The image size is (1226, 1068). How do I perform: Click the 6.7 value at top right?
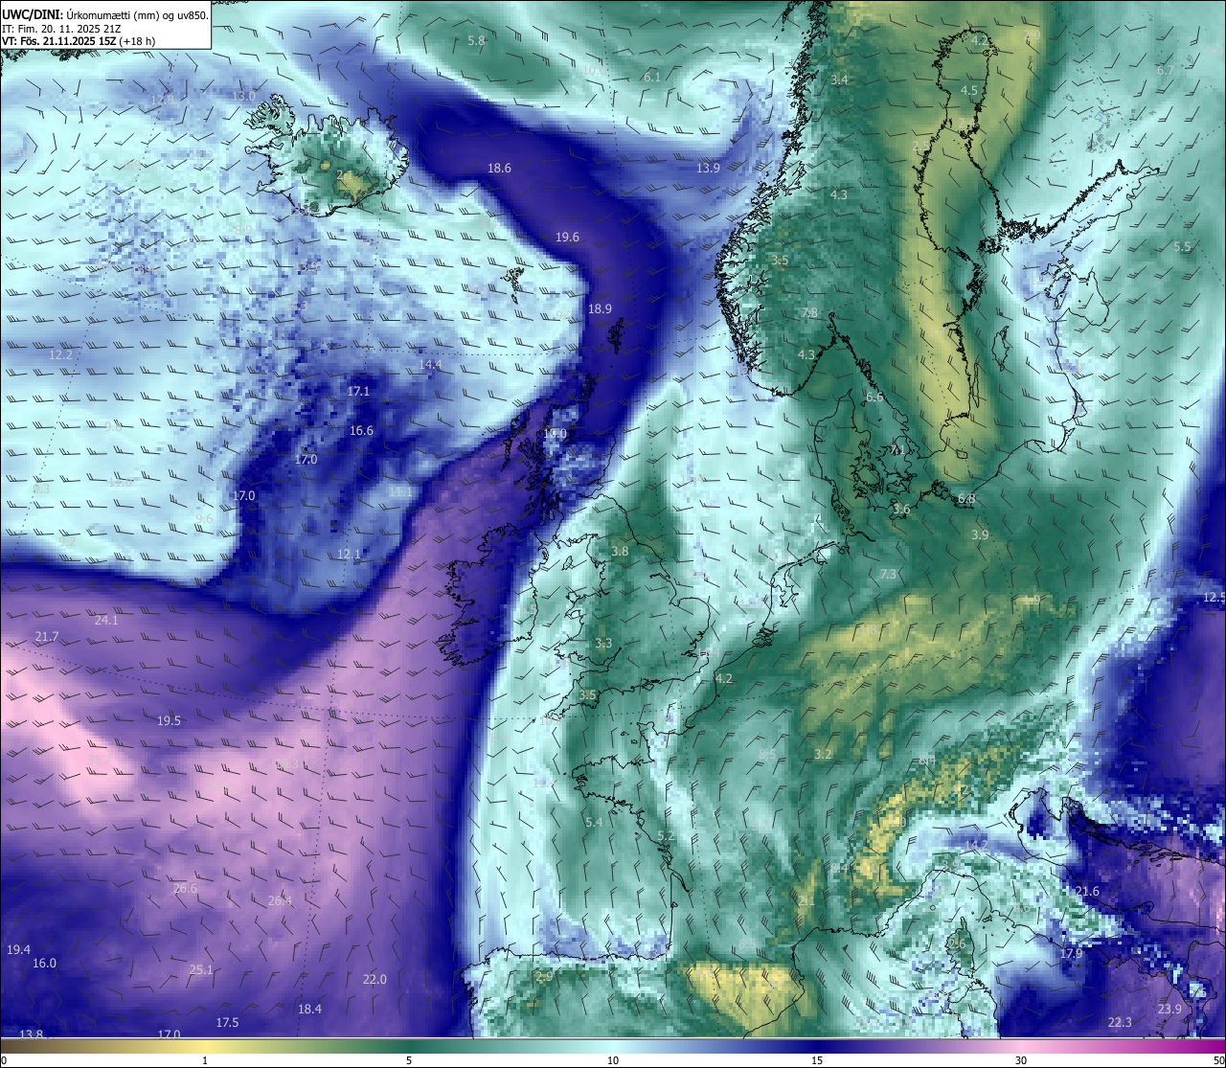tap(1165, 70)
